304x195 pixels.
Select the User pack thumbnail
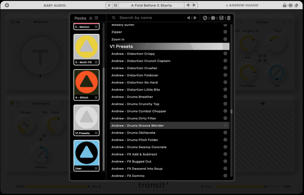coord(86,153)
